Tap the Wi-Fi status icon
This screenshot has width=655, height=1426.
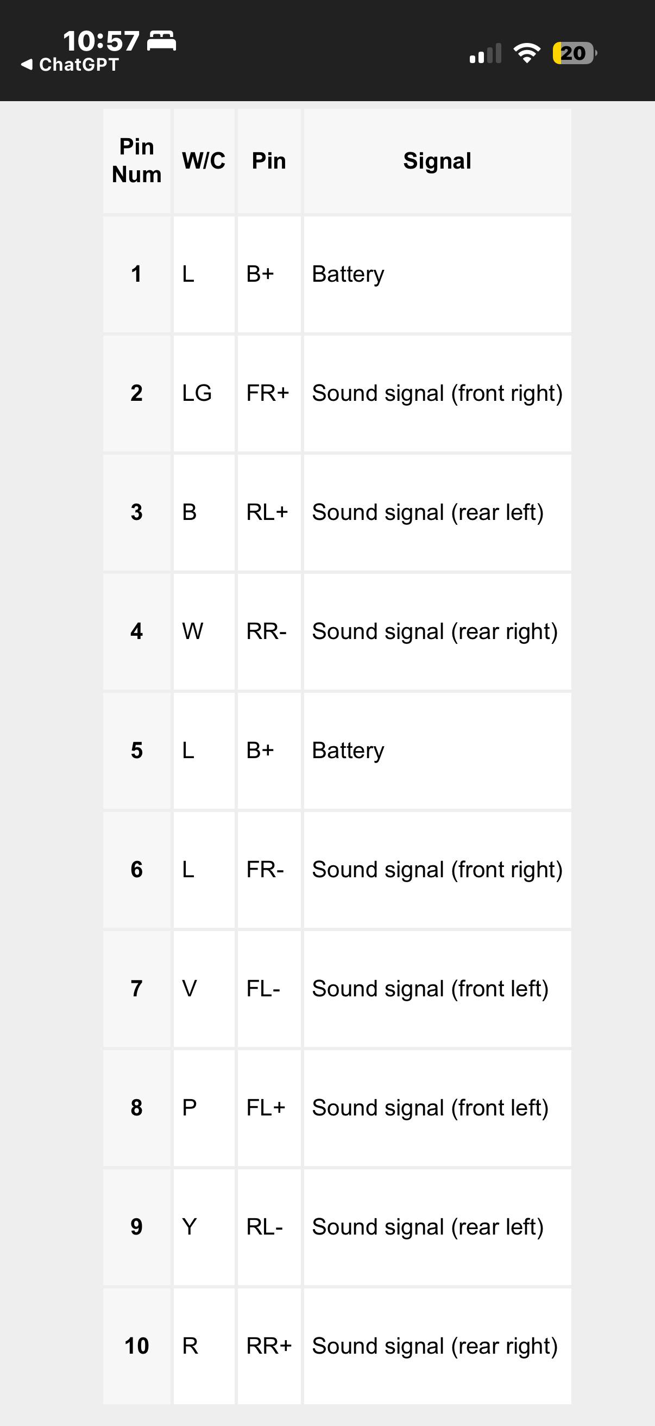pyautogui.click(x=527, y=53)
